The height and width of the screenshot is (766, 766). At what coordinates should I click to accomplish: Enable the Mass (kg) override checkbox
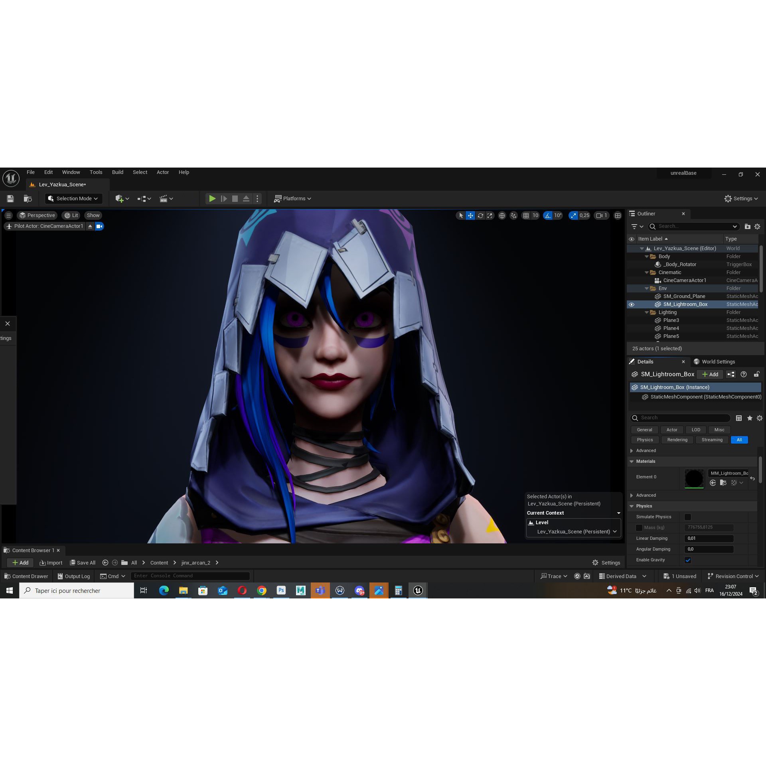point(639,528)
